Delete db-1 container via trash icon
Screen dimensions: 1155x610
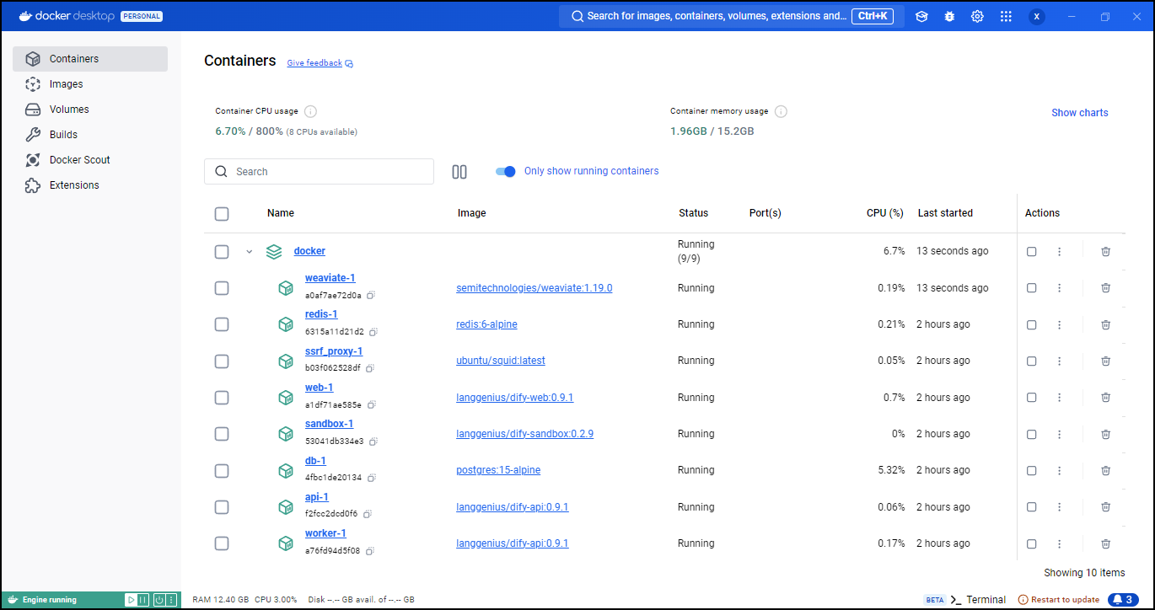click(x=1105, y=470)
